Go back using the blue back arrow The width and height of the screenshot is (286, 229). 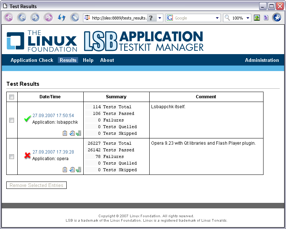pos(22,18)
